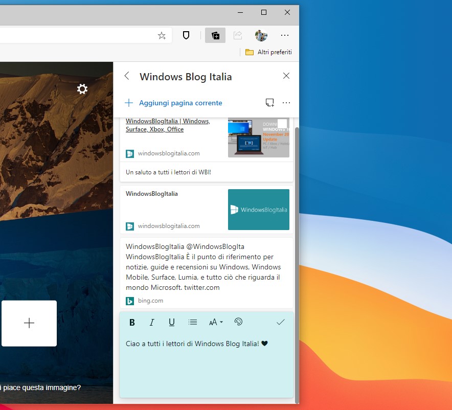This screenshot has height=410, width=452.
Task: Open tracking prevention shield icon
Action: coord(186,35)
